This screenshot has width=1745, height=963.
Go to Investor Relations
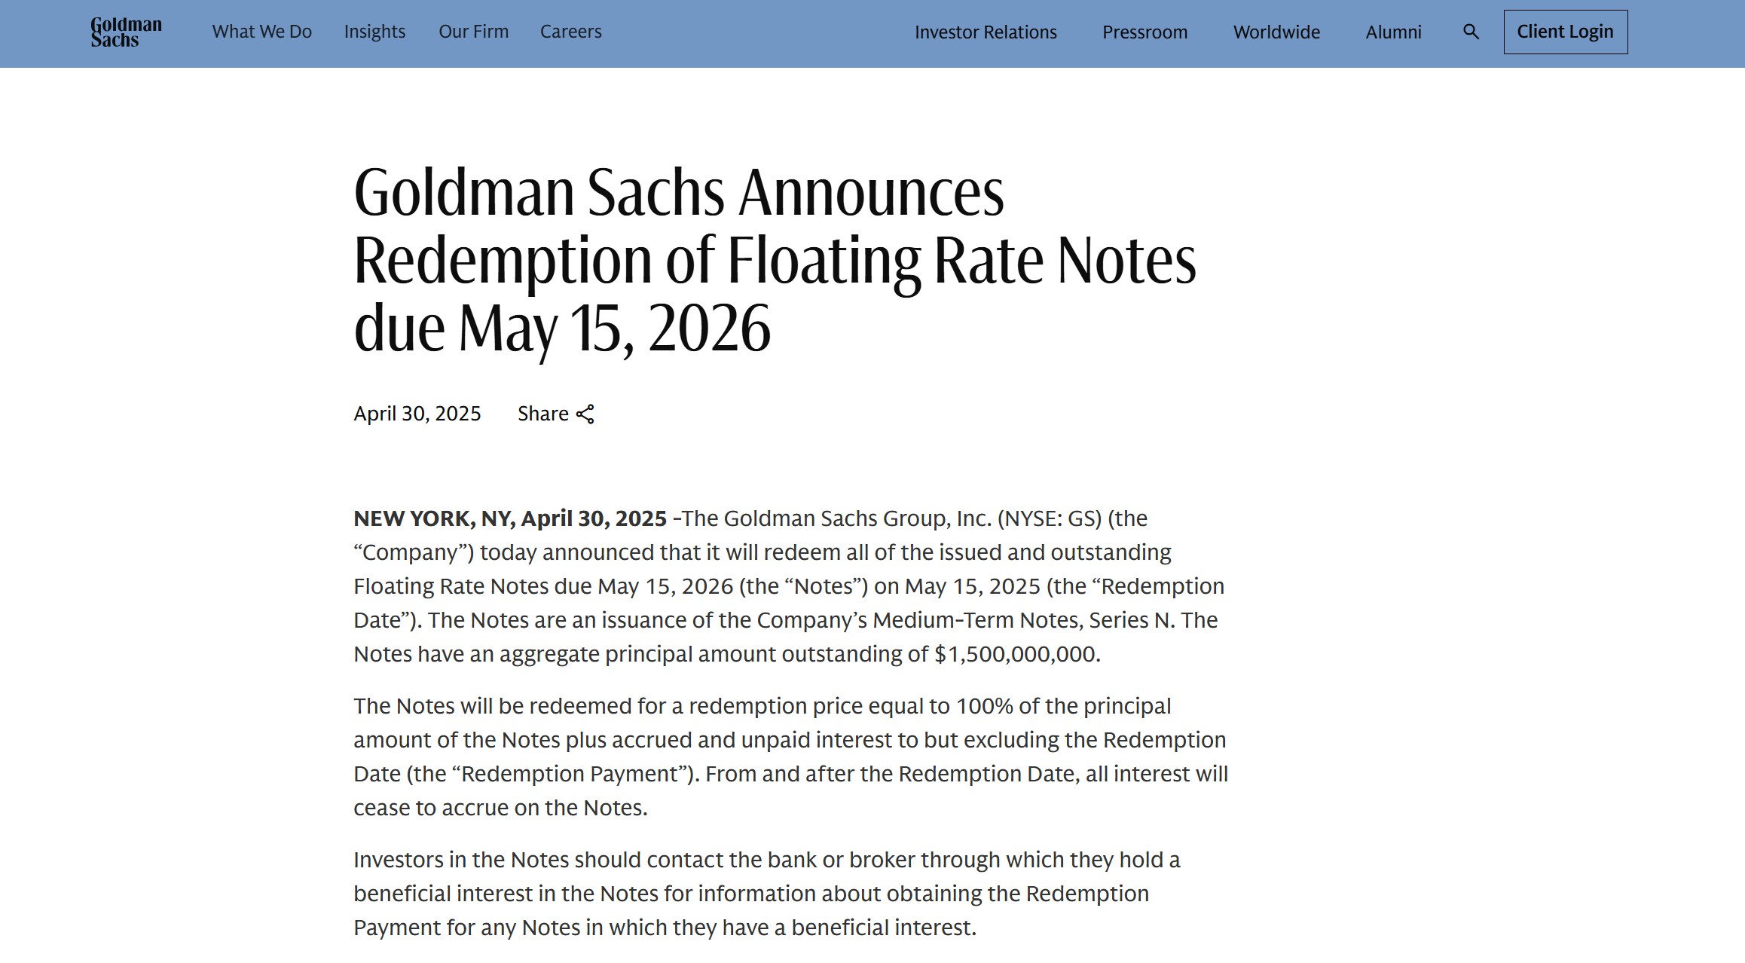click(x=986, y=32)
